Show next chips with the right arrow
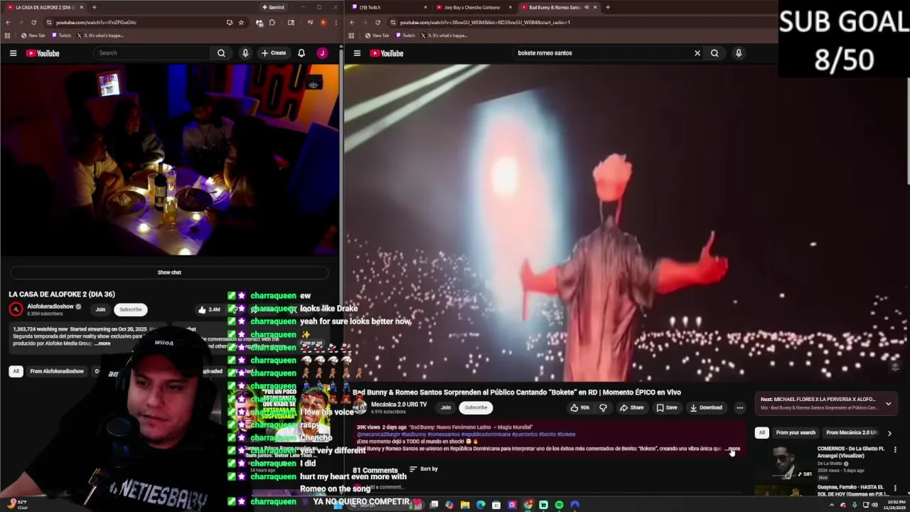 click(889, 432)
